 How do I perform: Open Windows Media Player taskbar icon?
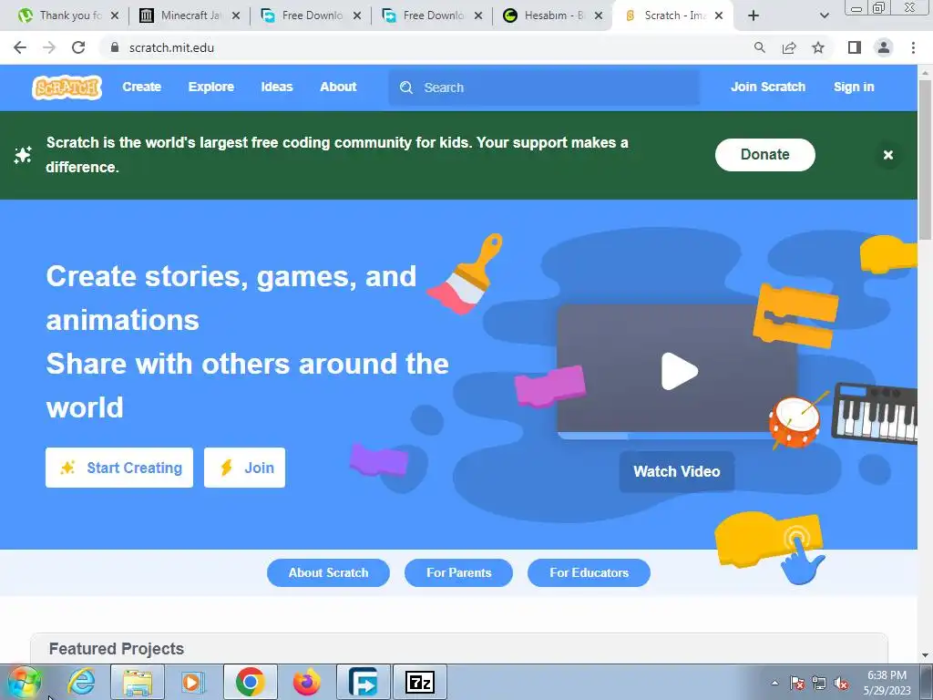[x=192, y=682]
